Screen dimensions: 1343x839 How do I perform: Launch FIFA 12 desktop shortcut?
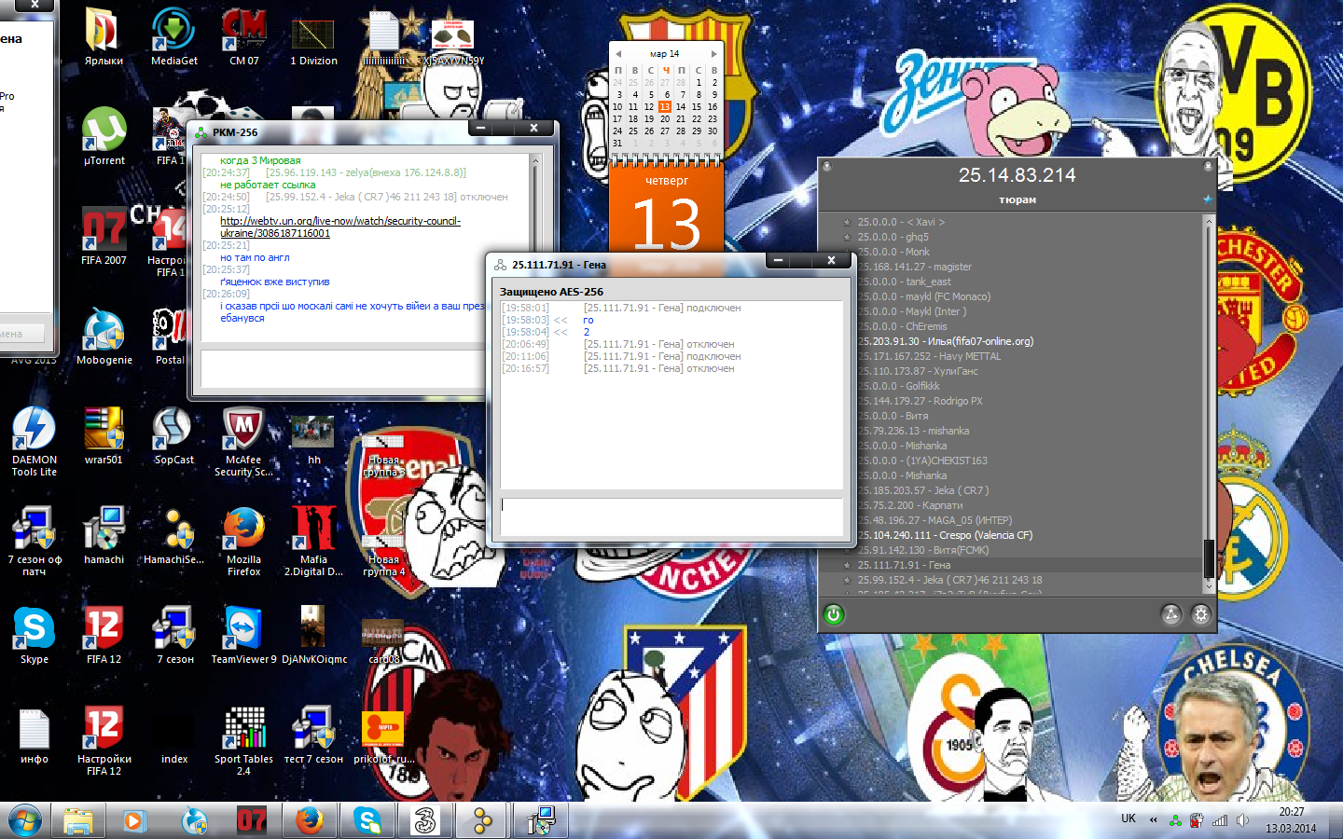click(104, 635)
